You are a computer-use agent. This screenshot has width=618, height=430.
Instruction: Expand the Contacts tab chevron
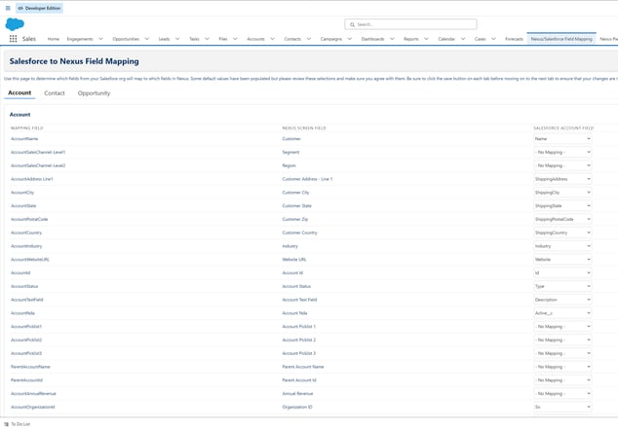pyautogui.click(x=309, y=39)
